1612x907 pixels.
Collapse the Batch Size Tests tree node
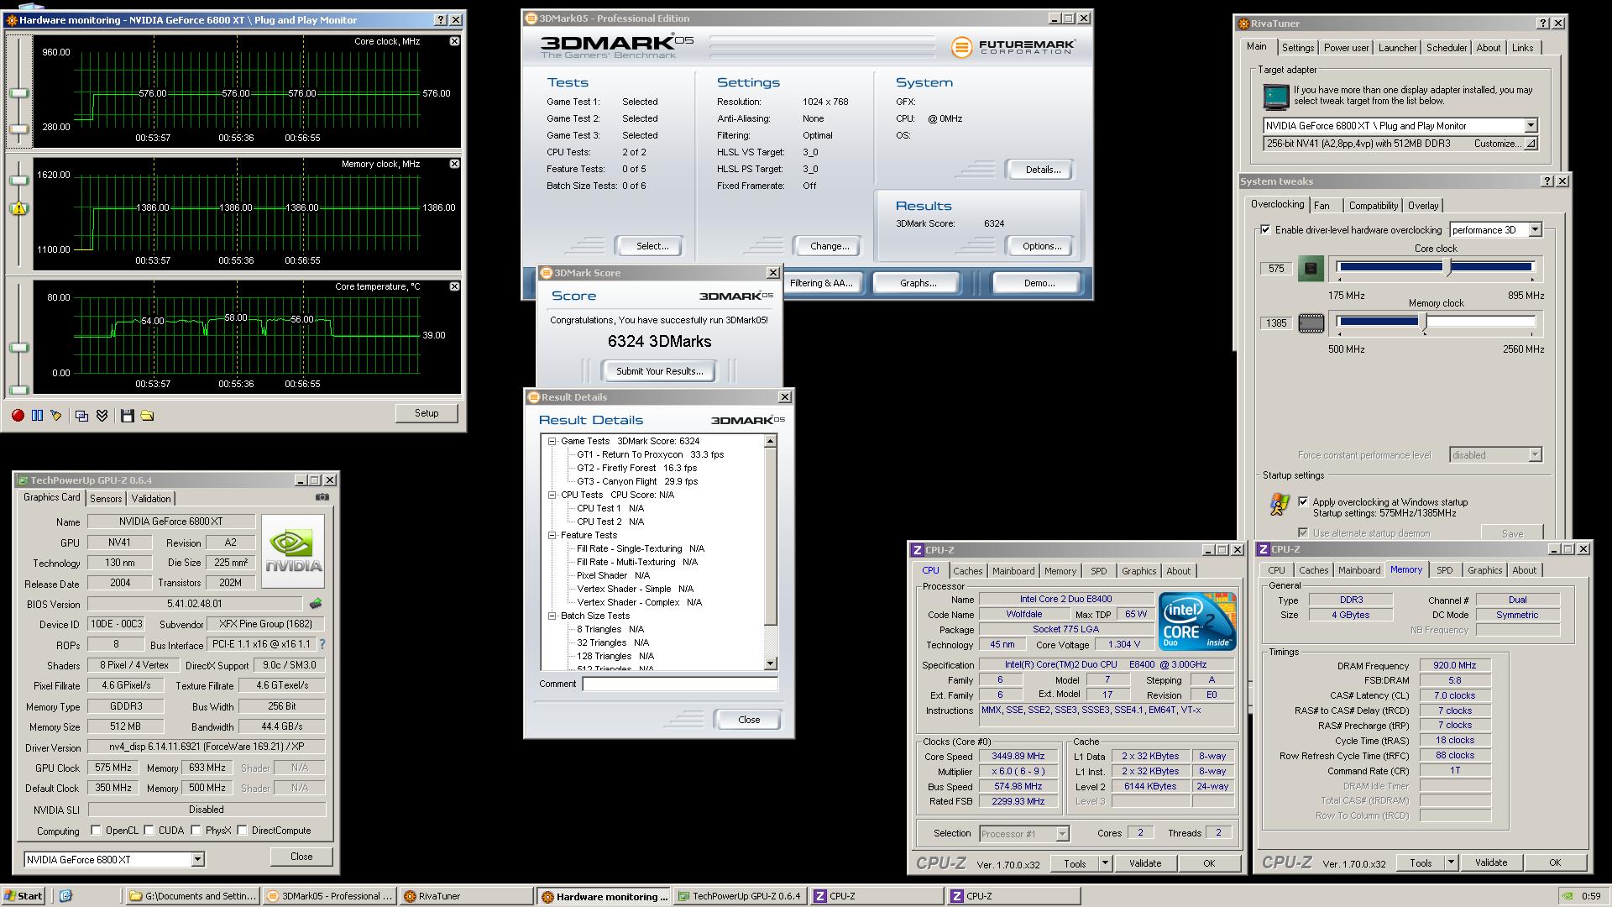coord(552,616)
